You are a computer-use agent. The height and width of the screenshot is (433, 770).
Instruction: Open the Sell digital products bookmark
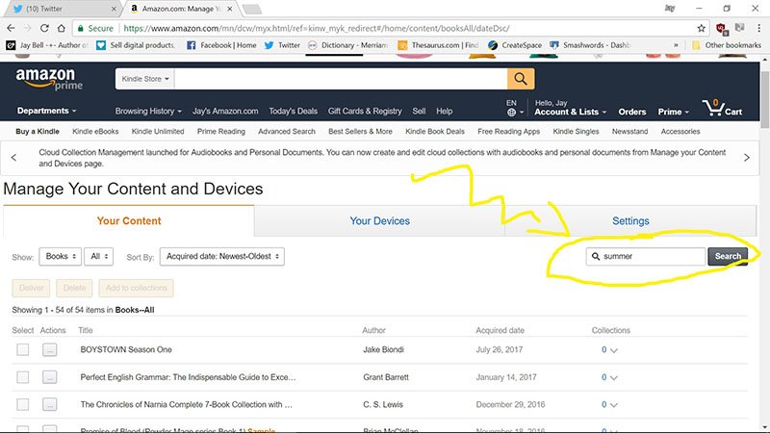(136, 45)
